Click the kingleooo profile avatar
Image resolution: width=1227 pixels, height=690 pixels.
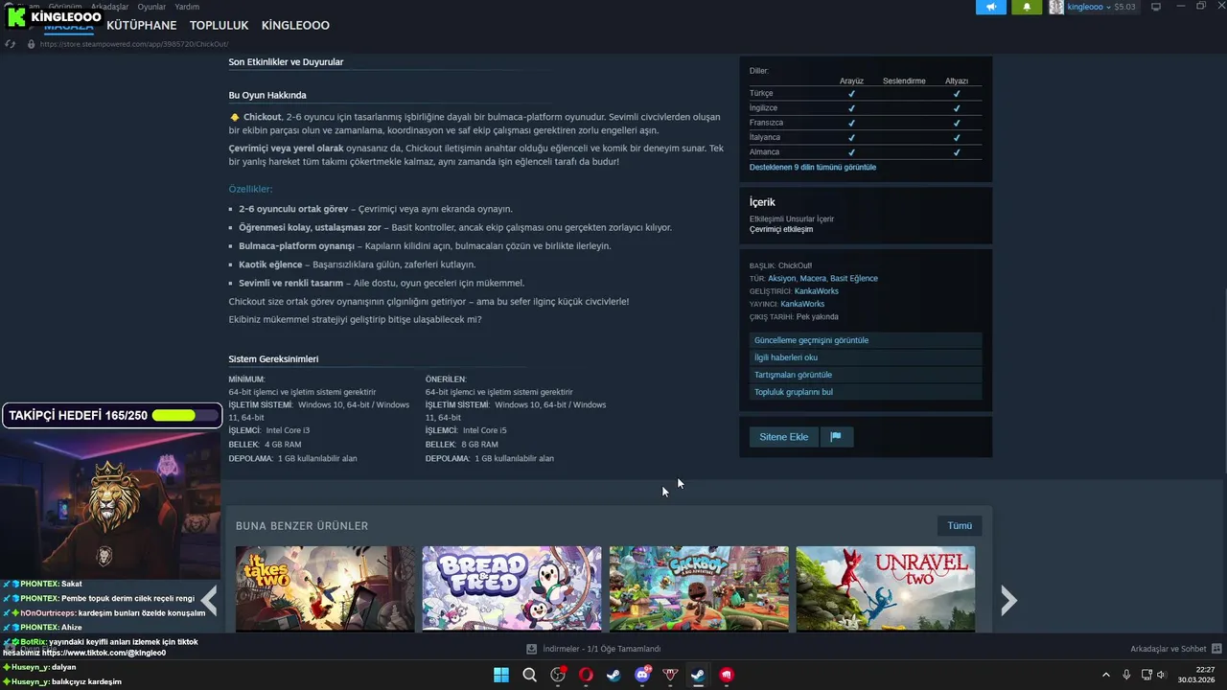(1056, 7)
